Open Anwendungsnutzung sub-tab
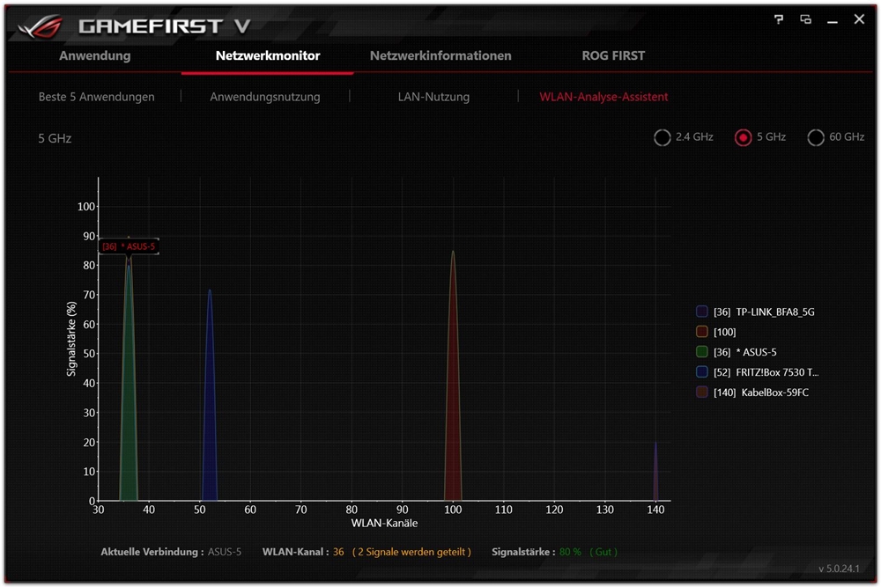This screenshot has height=587, width=881. [265, 97]
